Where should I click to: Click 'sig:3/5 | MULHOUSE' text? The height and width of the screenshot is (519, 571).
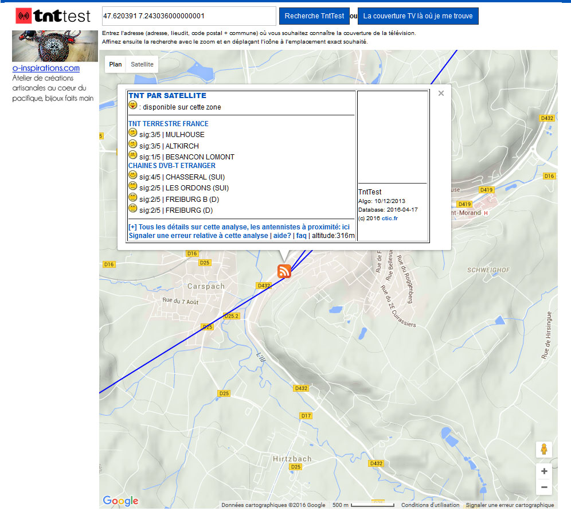pos(172,135)
